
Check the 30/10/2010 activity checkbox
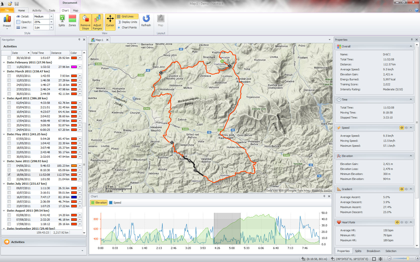tap(9, 58)
